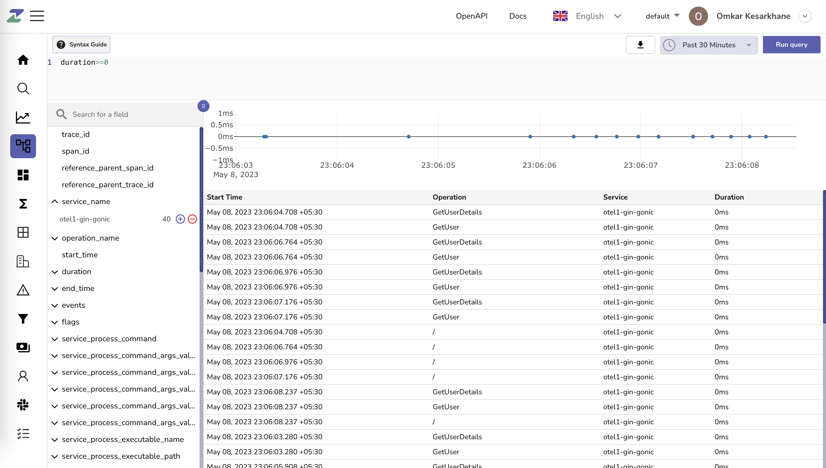Open the streams sigma icon
This screenshot has height=468, width=826.
tap(23, 203)
